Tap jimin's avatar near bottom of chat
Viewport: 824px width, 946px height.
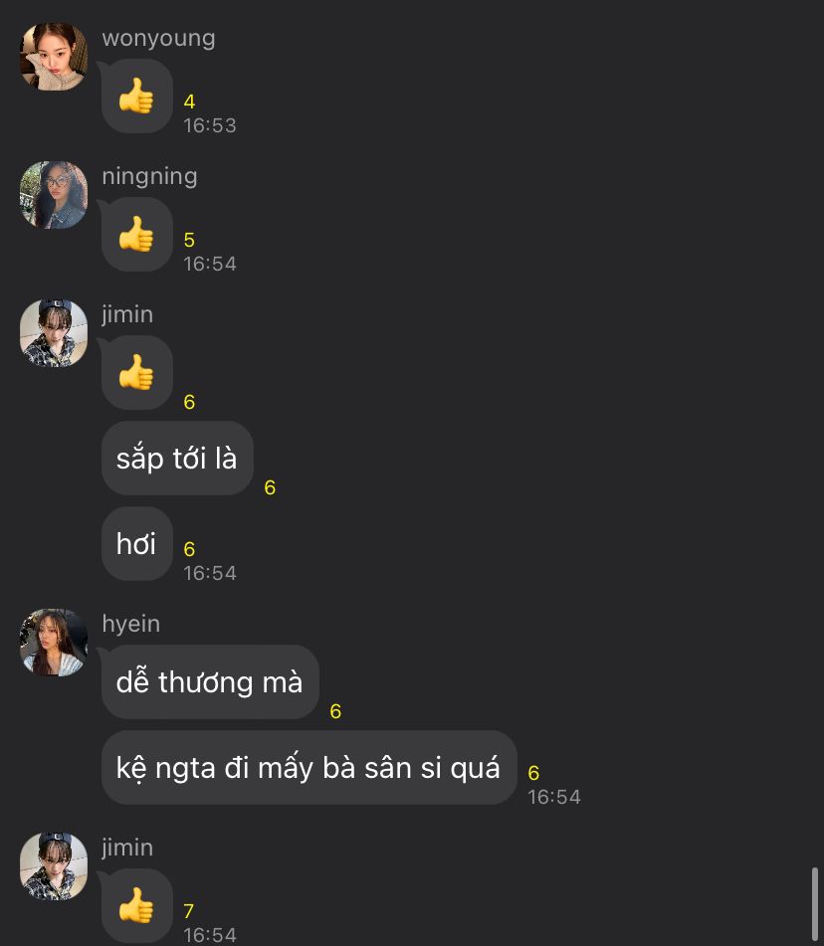pyautogui.click(x=54, y=866)
